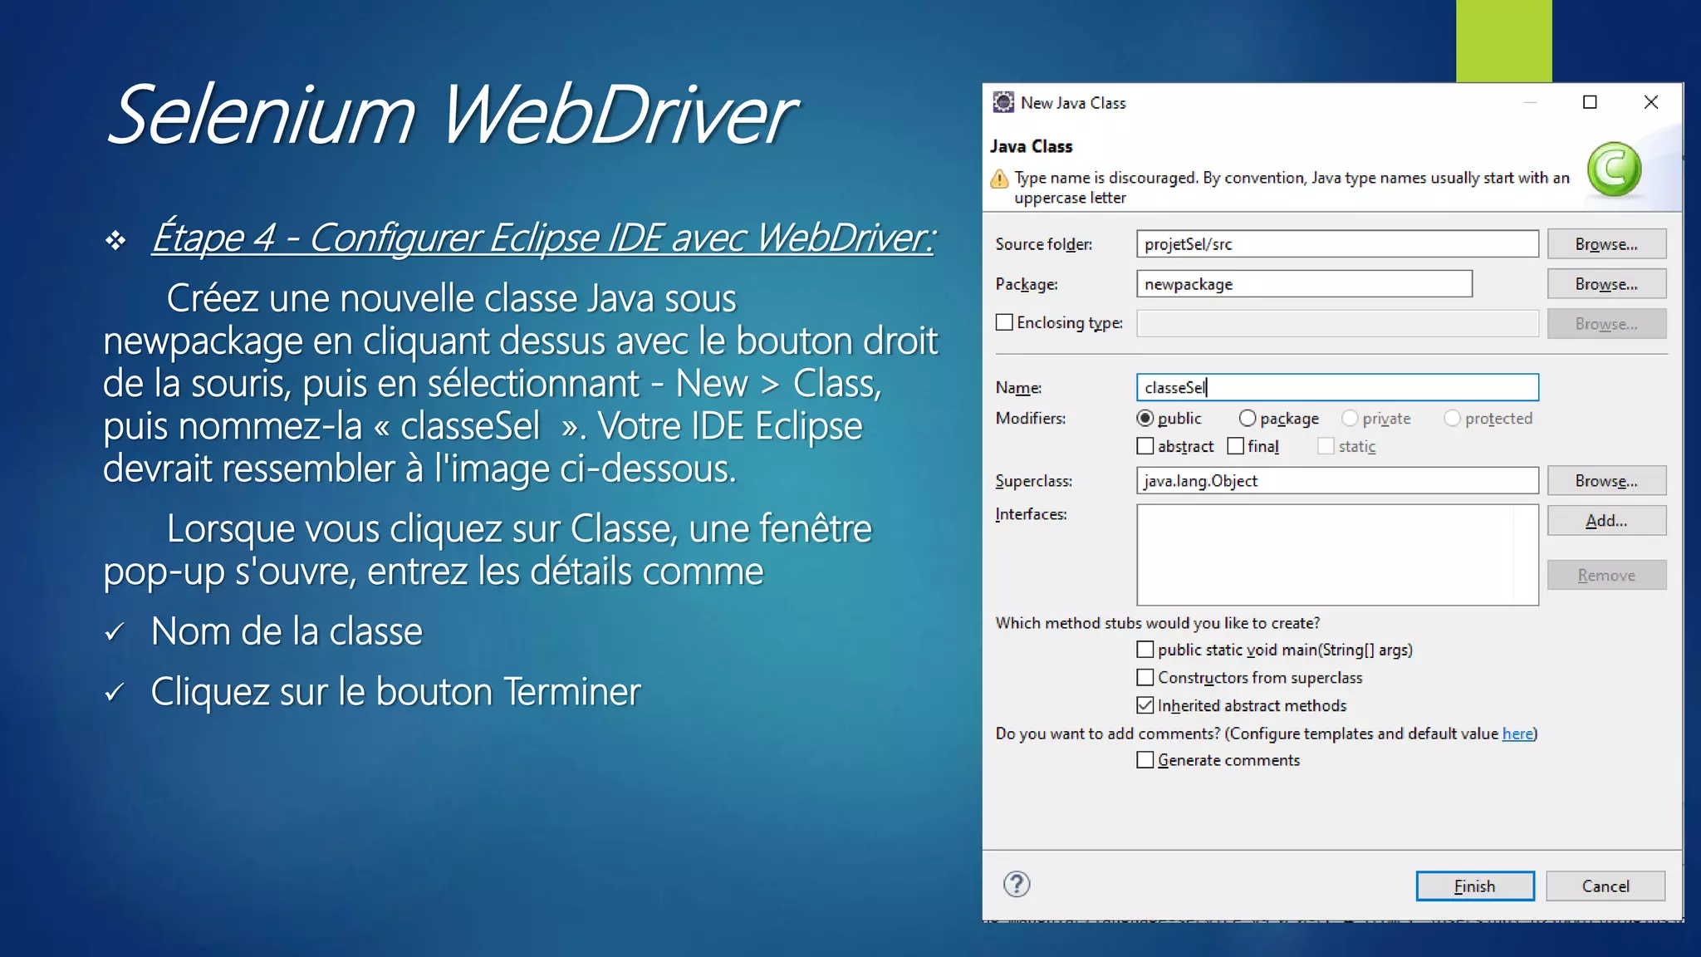
Task: Click Add... to add an interface
Action: [1606, 521]
